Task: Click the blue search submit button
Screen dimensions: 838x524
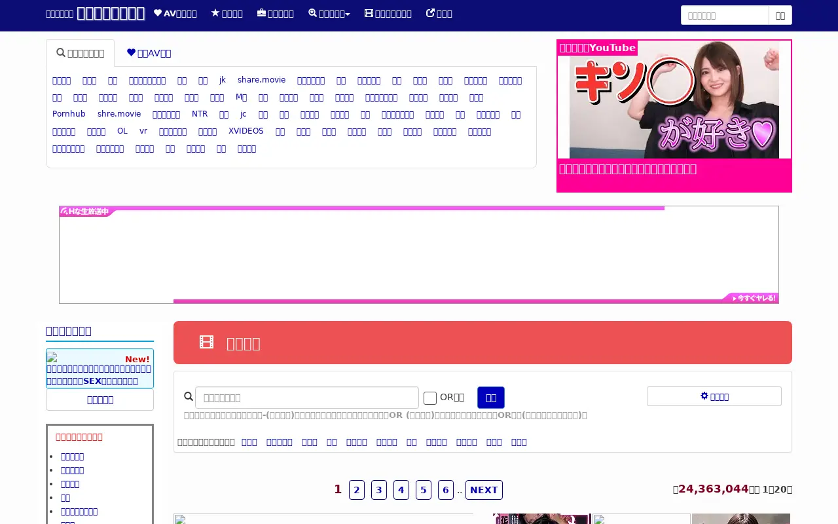Action: [x=491, y=398]
